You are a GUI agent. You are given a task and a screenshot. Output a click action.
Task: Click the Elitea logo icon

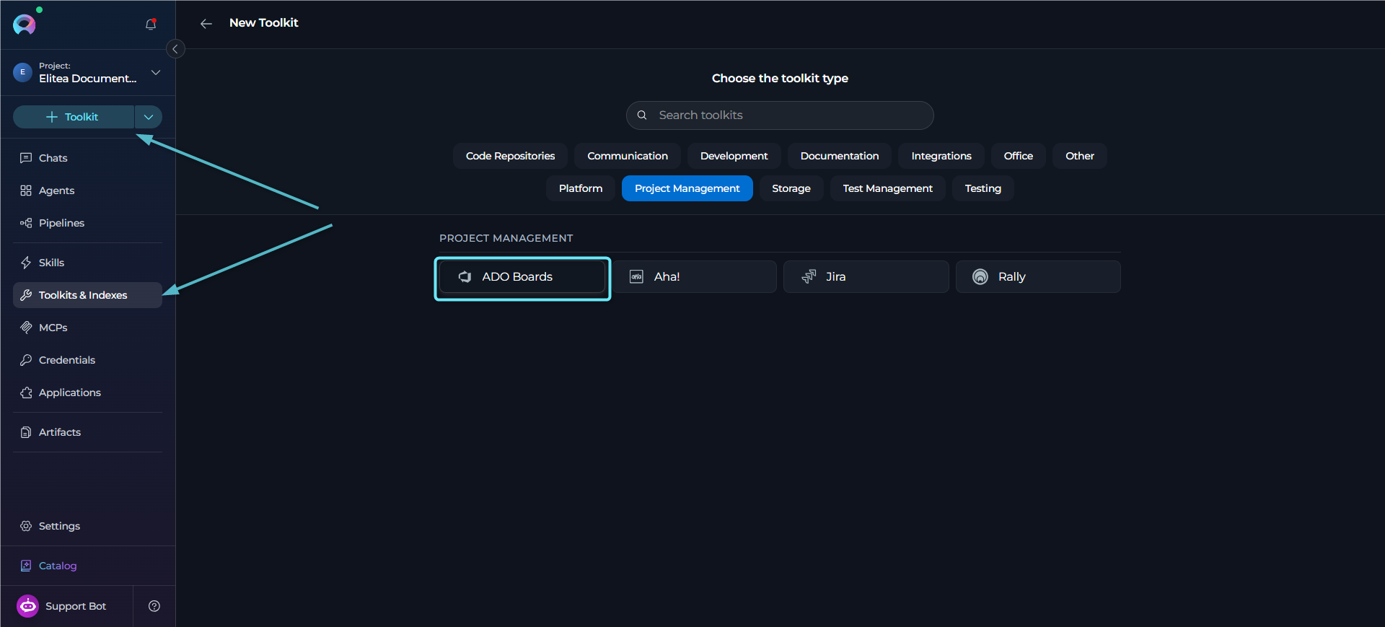[24, 25]
